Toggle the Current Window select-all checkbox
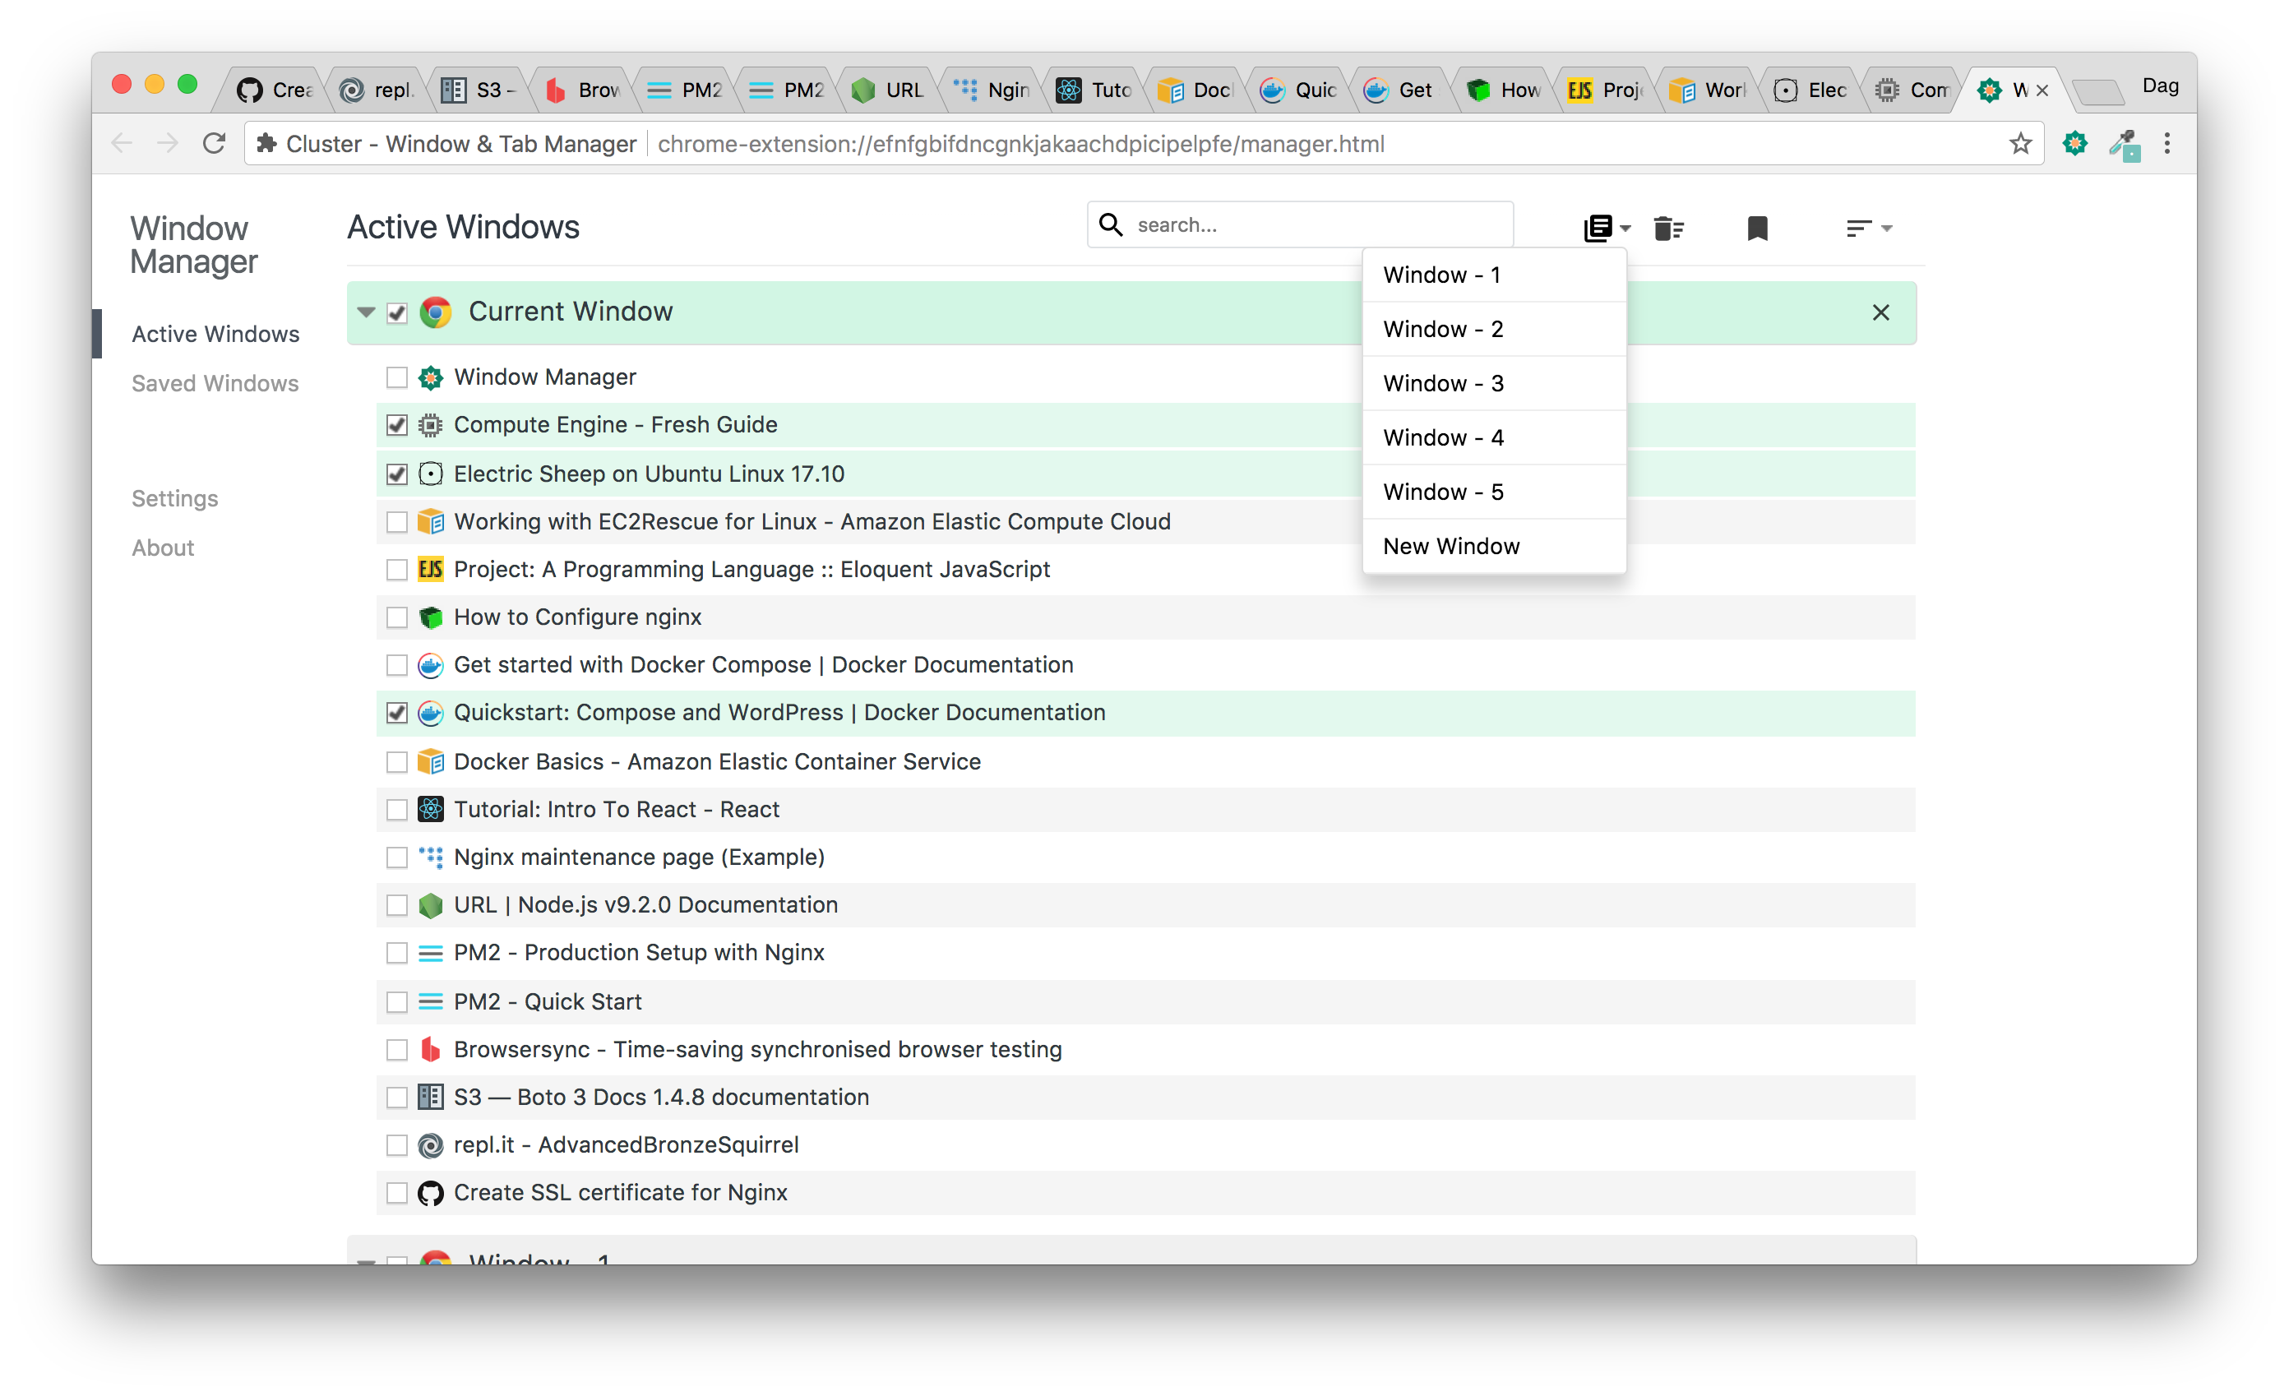The image size is (2289, 1396). point(398,312)
